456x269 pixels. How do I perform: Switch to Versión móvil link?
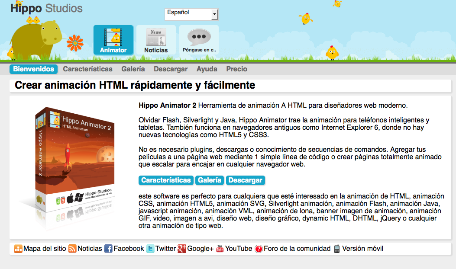click(362, 249)
